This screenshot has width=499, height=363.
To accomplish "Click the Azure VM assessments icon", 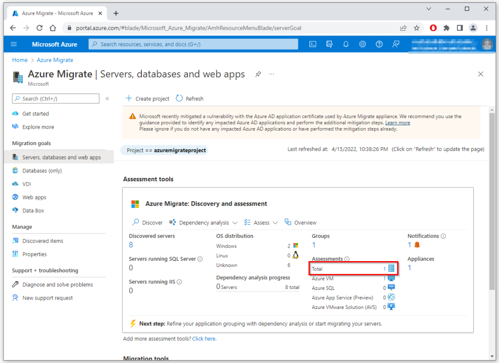I will coord(391,278).
